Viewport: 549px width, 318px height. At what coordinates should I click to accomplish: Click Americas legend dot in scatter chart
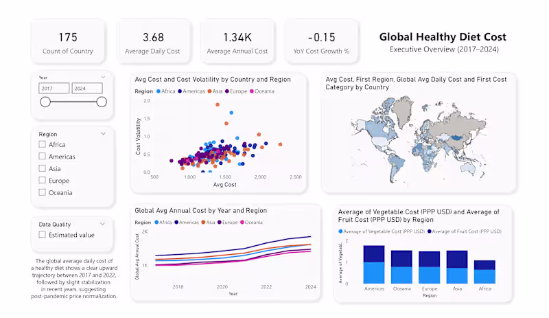pyautogui.click(x=180, y=91)
